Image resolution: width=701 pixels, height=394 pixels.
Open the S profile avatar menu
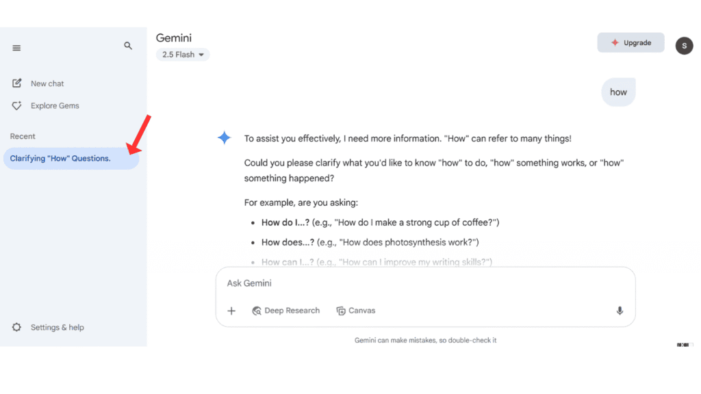click(x=684, y=45)
